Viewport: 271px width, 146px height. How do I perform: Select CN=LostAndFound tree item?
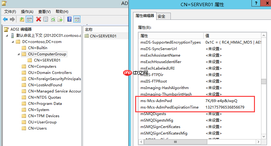45,85
